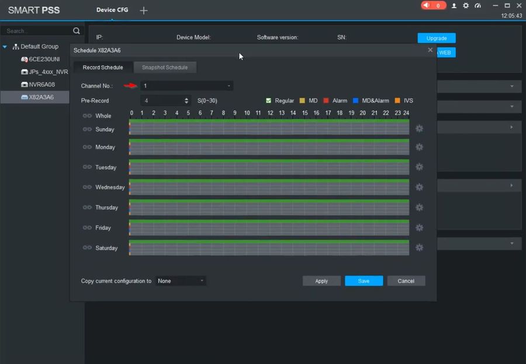Image resolution: width=526 pixels, height=364 pixels.
Task: Select the MD record type box
Action: tap(303, 101)
